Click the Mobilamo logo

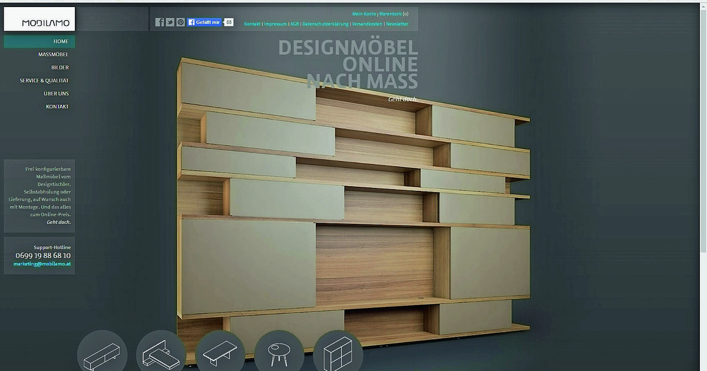coord(39,19)
